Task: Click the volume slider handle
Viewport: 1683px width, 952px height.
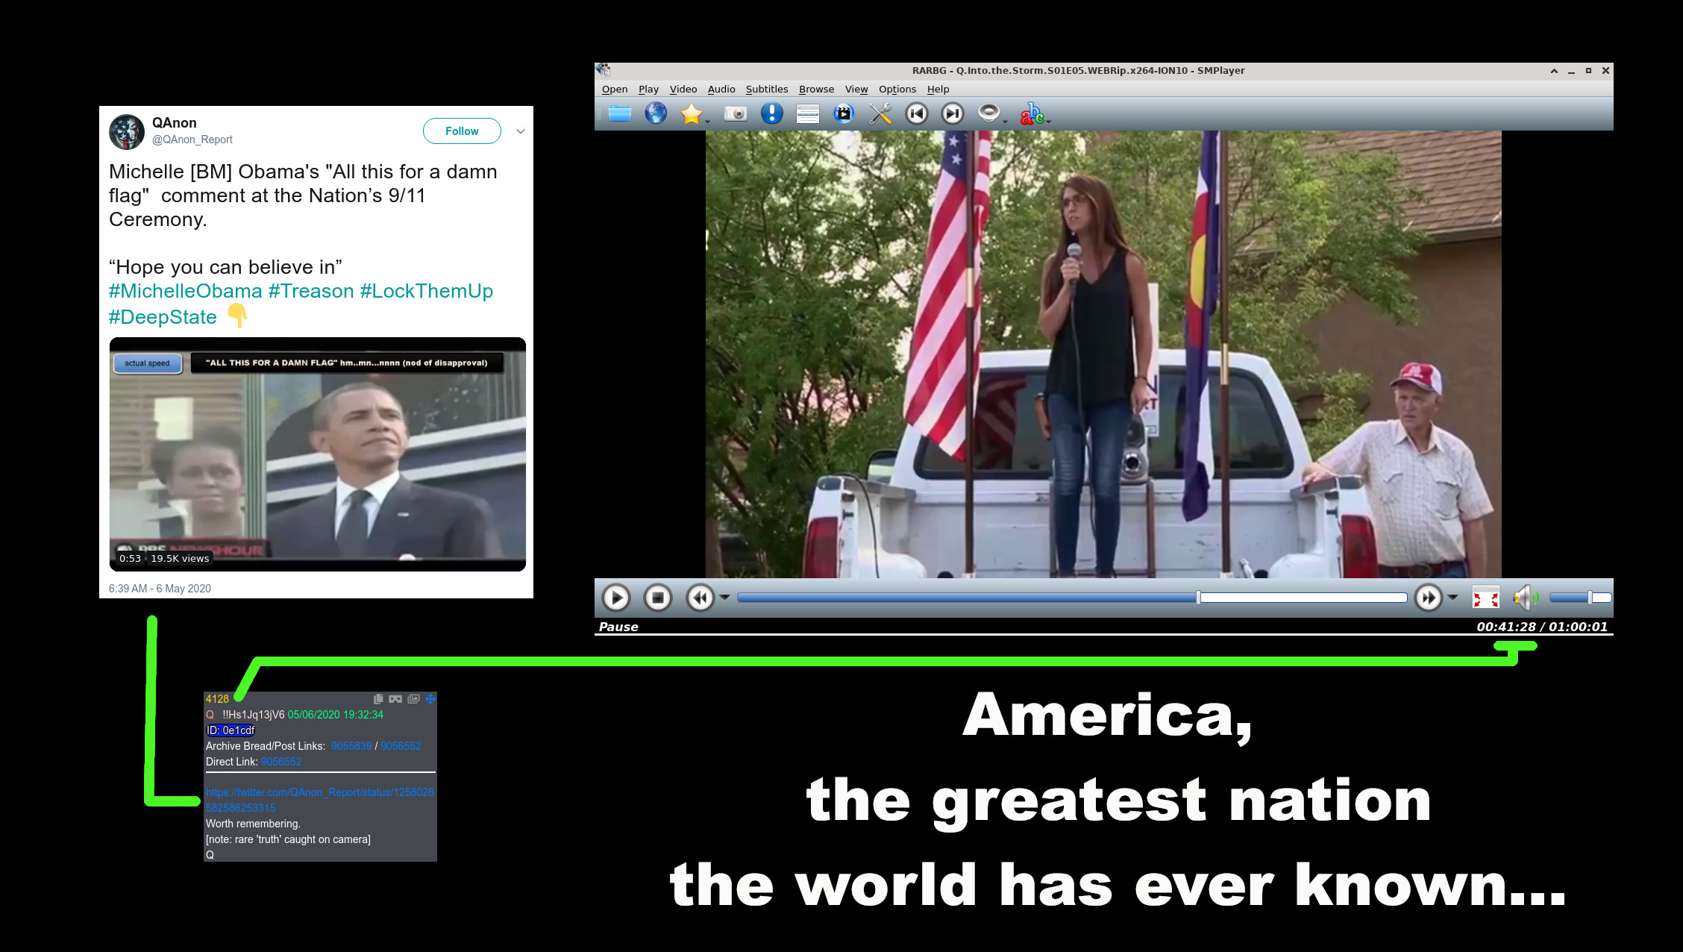Action: click(x=1590, y=598)
